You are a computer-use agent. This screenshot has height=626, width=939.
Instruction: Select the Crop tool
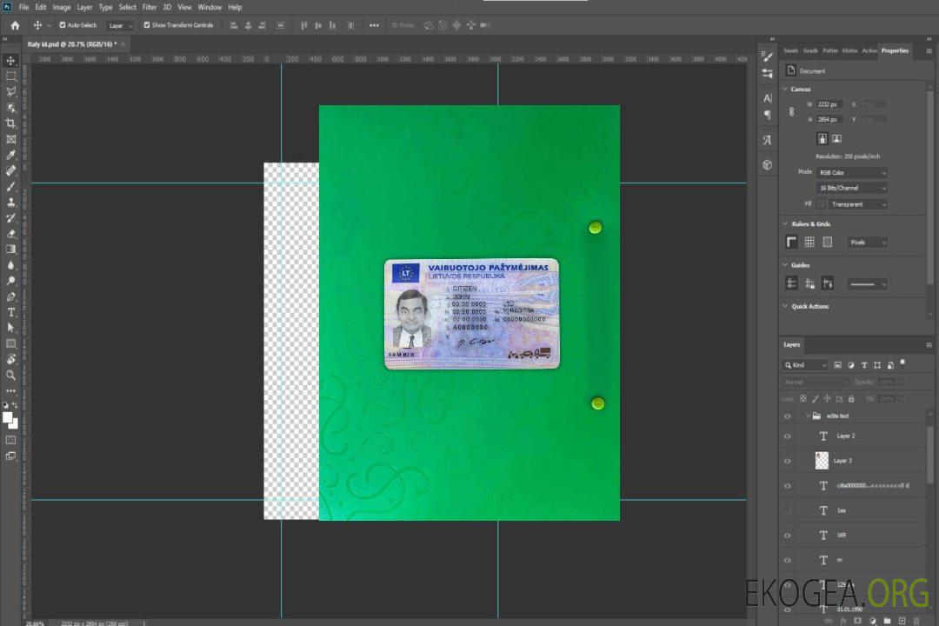(10, 123)
